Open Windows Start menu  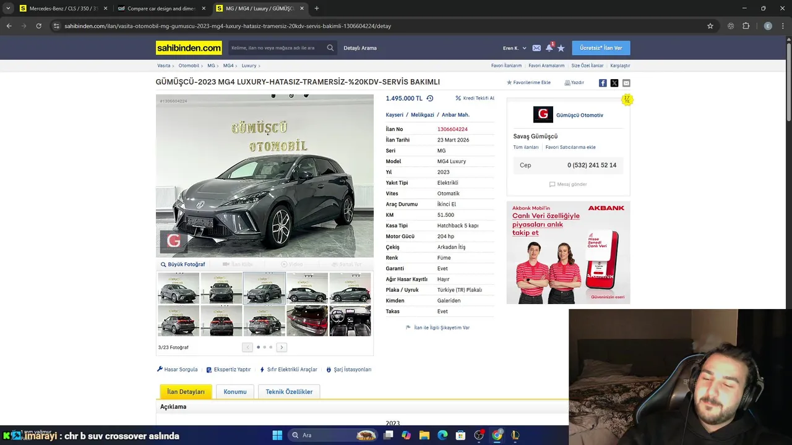(277, 435)
